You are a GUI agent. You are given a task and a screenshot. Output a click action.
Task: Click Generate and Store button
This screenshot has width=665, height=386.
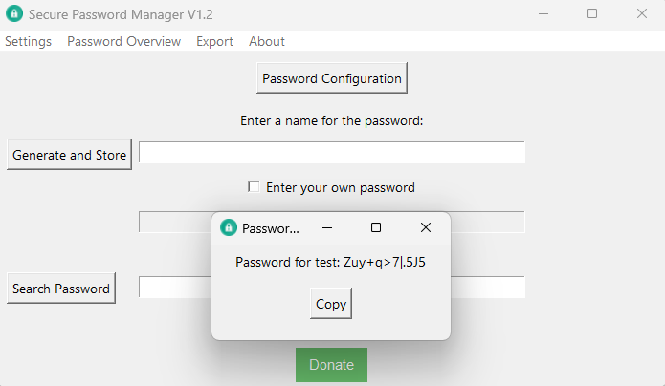(x=69, y=155)
